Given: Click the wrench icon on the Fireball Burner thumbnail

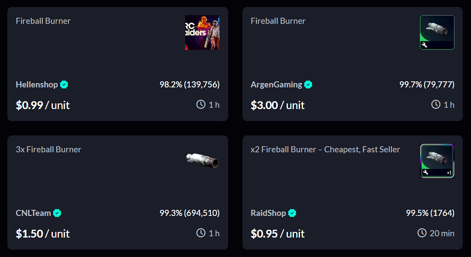Looking at the screenshot, I should [x=425, y=44].
